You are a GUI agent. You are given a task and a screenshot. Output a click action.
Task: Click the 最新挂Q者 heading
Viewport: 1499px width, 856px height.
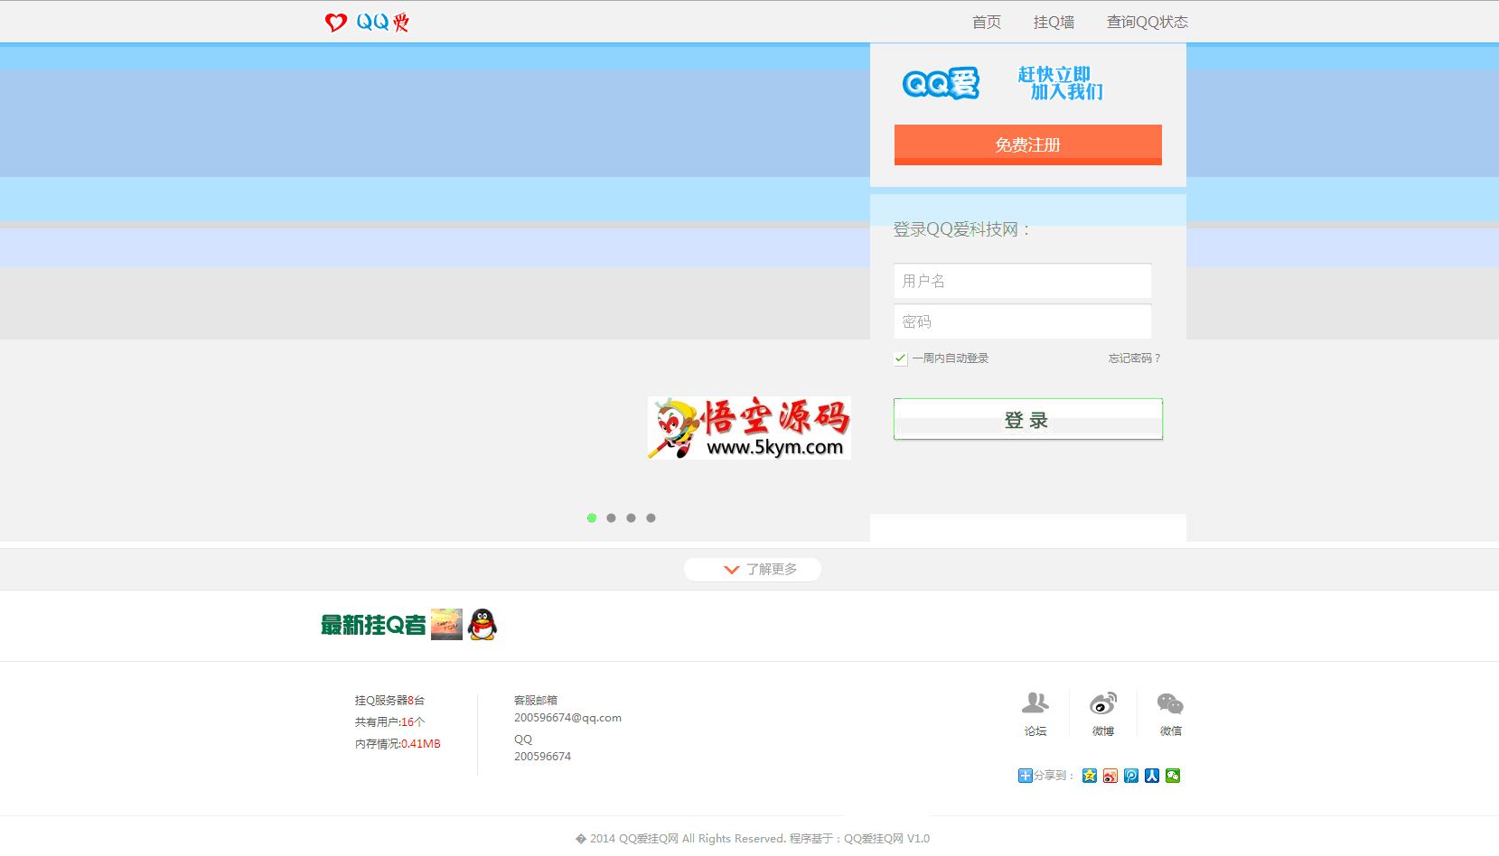(373, 625)
